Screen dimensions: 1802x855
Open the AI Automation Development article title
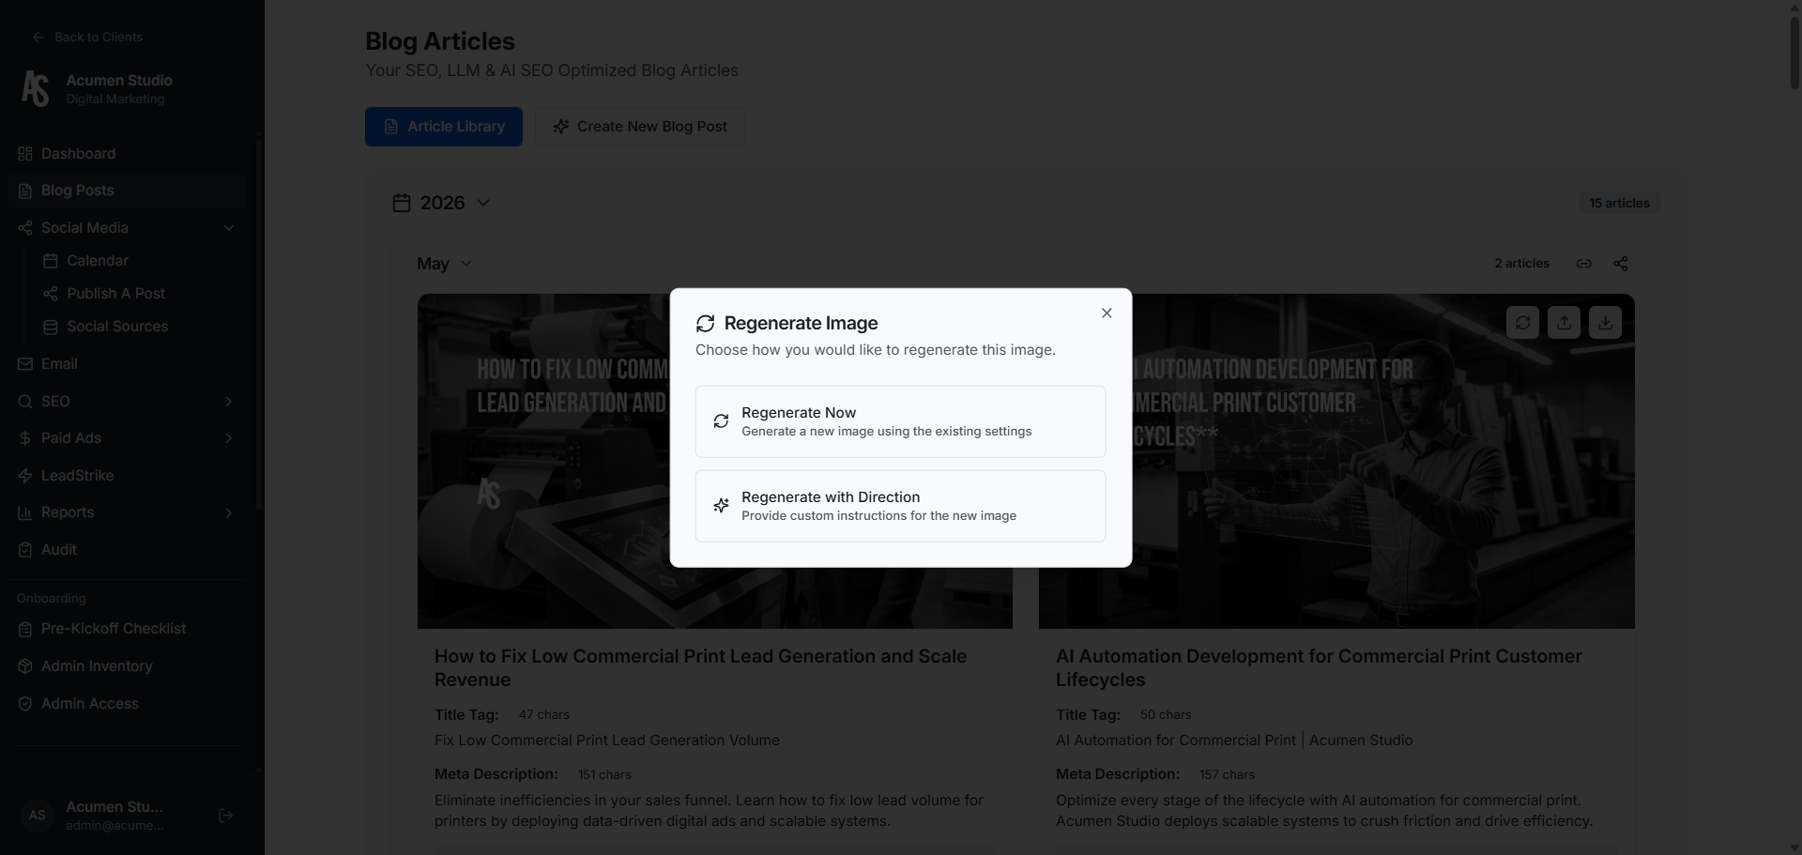(x=1319, y=668)
